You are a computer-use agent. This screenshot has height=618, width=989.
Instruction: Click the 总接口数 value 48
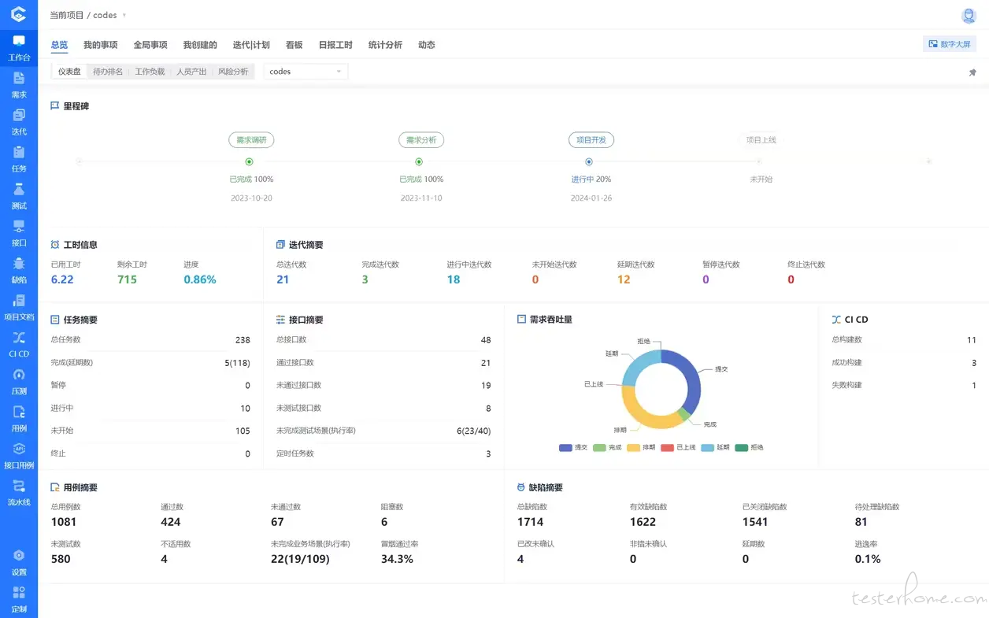[x=486, y=340]
